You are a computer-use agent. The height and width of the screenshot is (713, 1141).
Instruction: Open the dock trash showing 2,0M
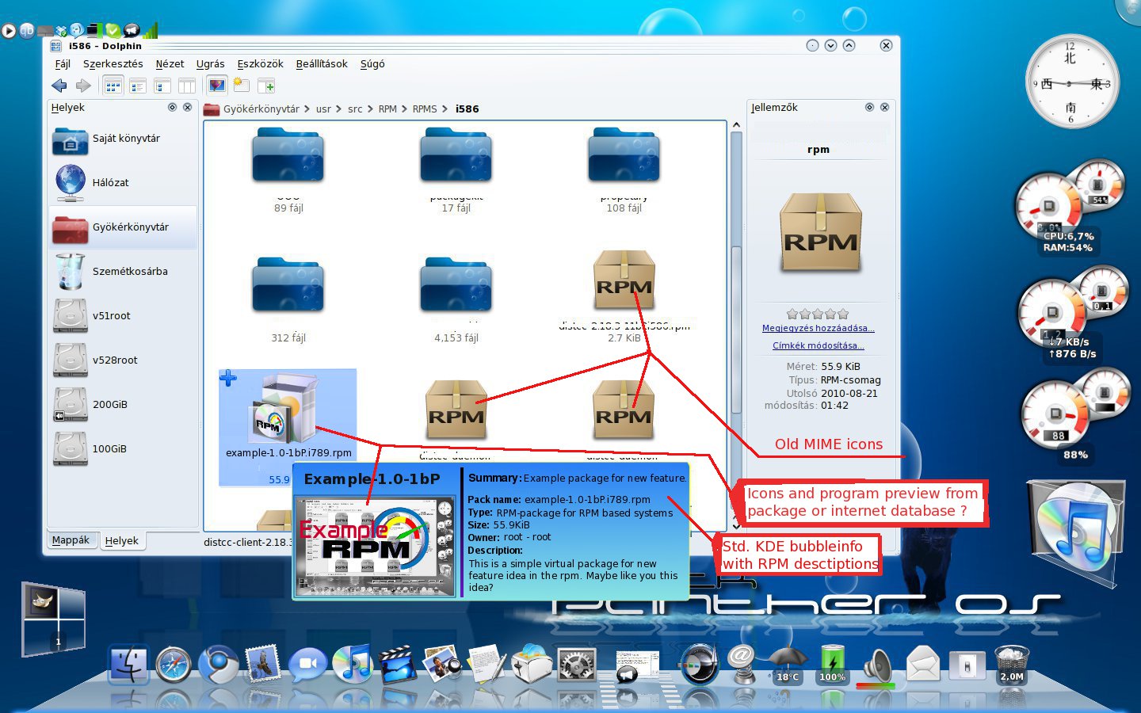pyautogui.click(x=1012, y=665)
